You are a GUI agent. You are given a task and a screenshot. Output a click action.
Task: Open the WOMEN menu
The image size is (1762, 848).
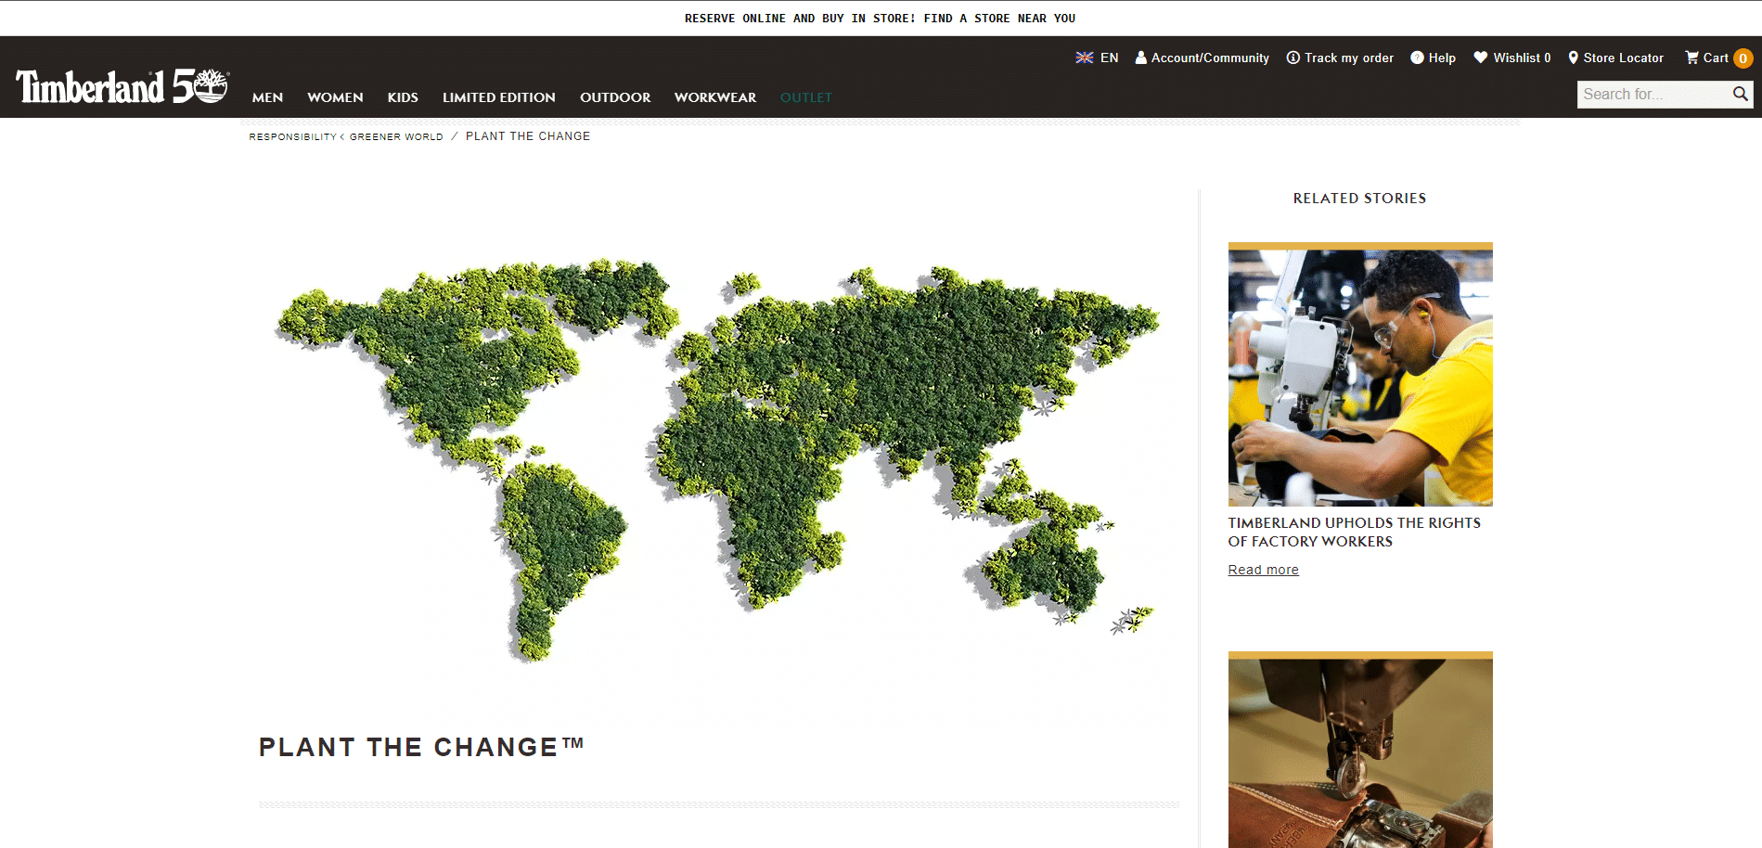335,97
